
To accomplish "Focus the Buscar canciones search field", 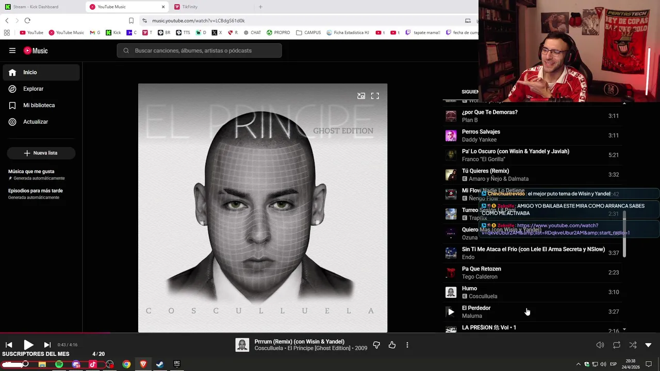I will click(x=199, y=50).
